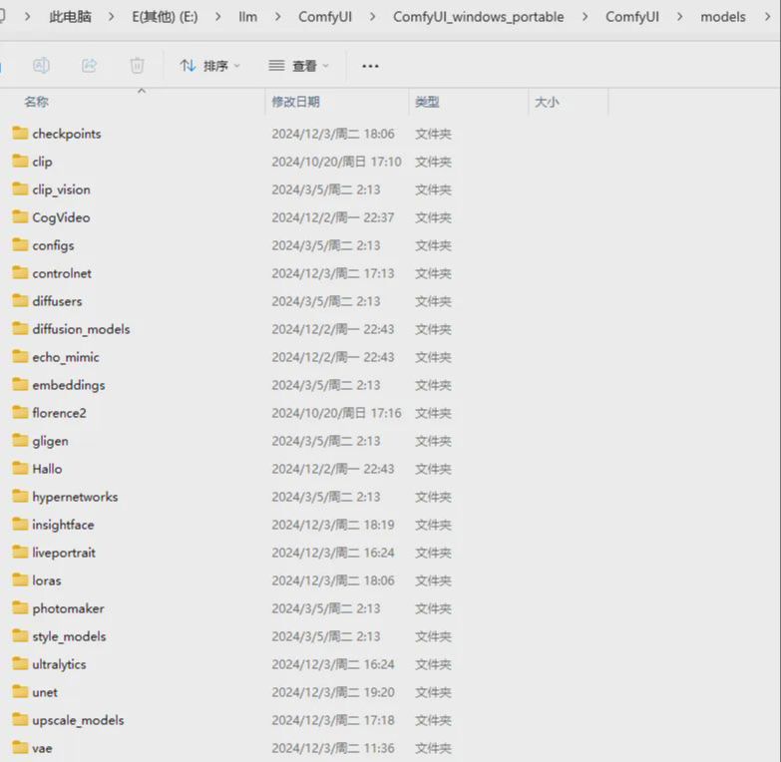
Task: Expand chevron before models breadcrumb
Action: coord(680,17)
